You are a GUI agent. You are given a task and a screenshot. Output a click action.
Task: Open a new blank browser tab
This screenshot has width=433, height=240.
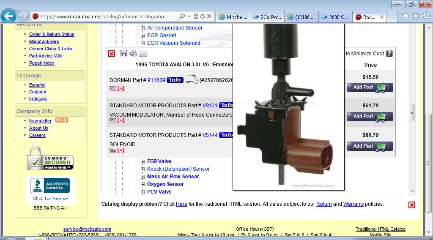pyautogui.click(x=392, y=17)
